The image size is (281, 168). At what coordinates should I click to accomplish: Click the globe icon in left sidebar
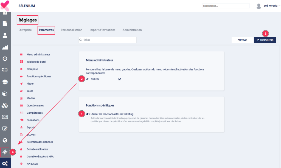(5, 140)
